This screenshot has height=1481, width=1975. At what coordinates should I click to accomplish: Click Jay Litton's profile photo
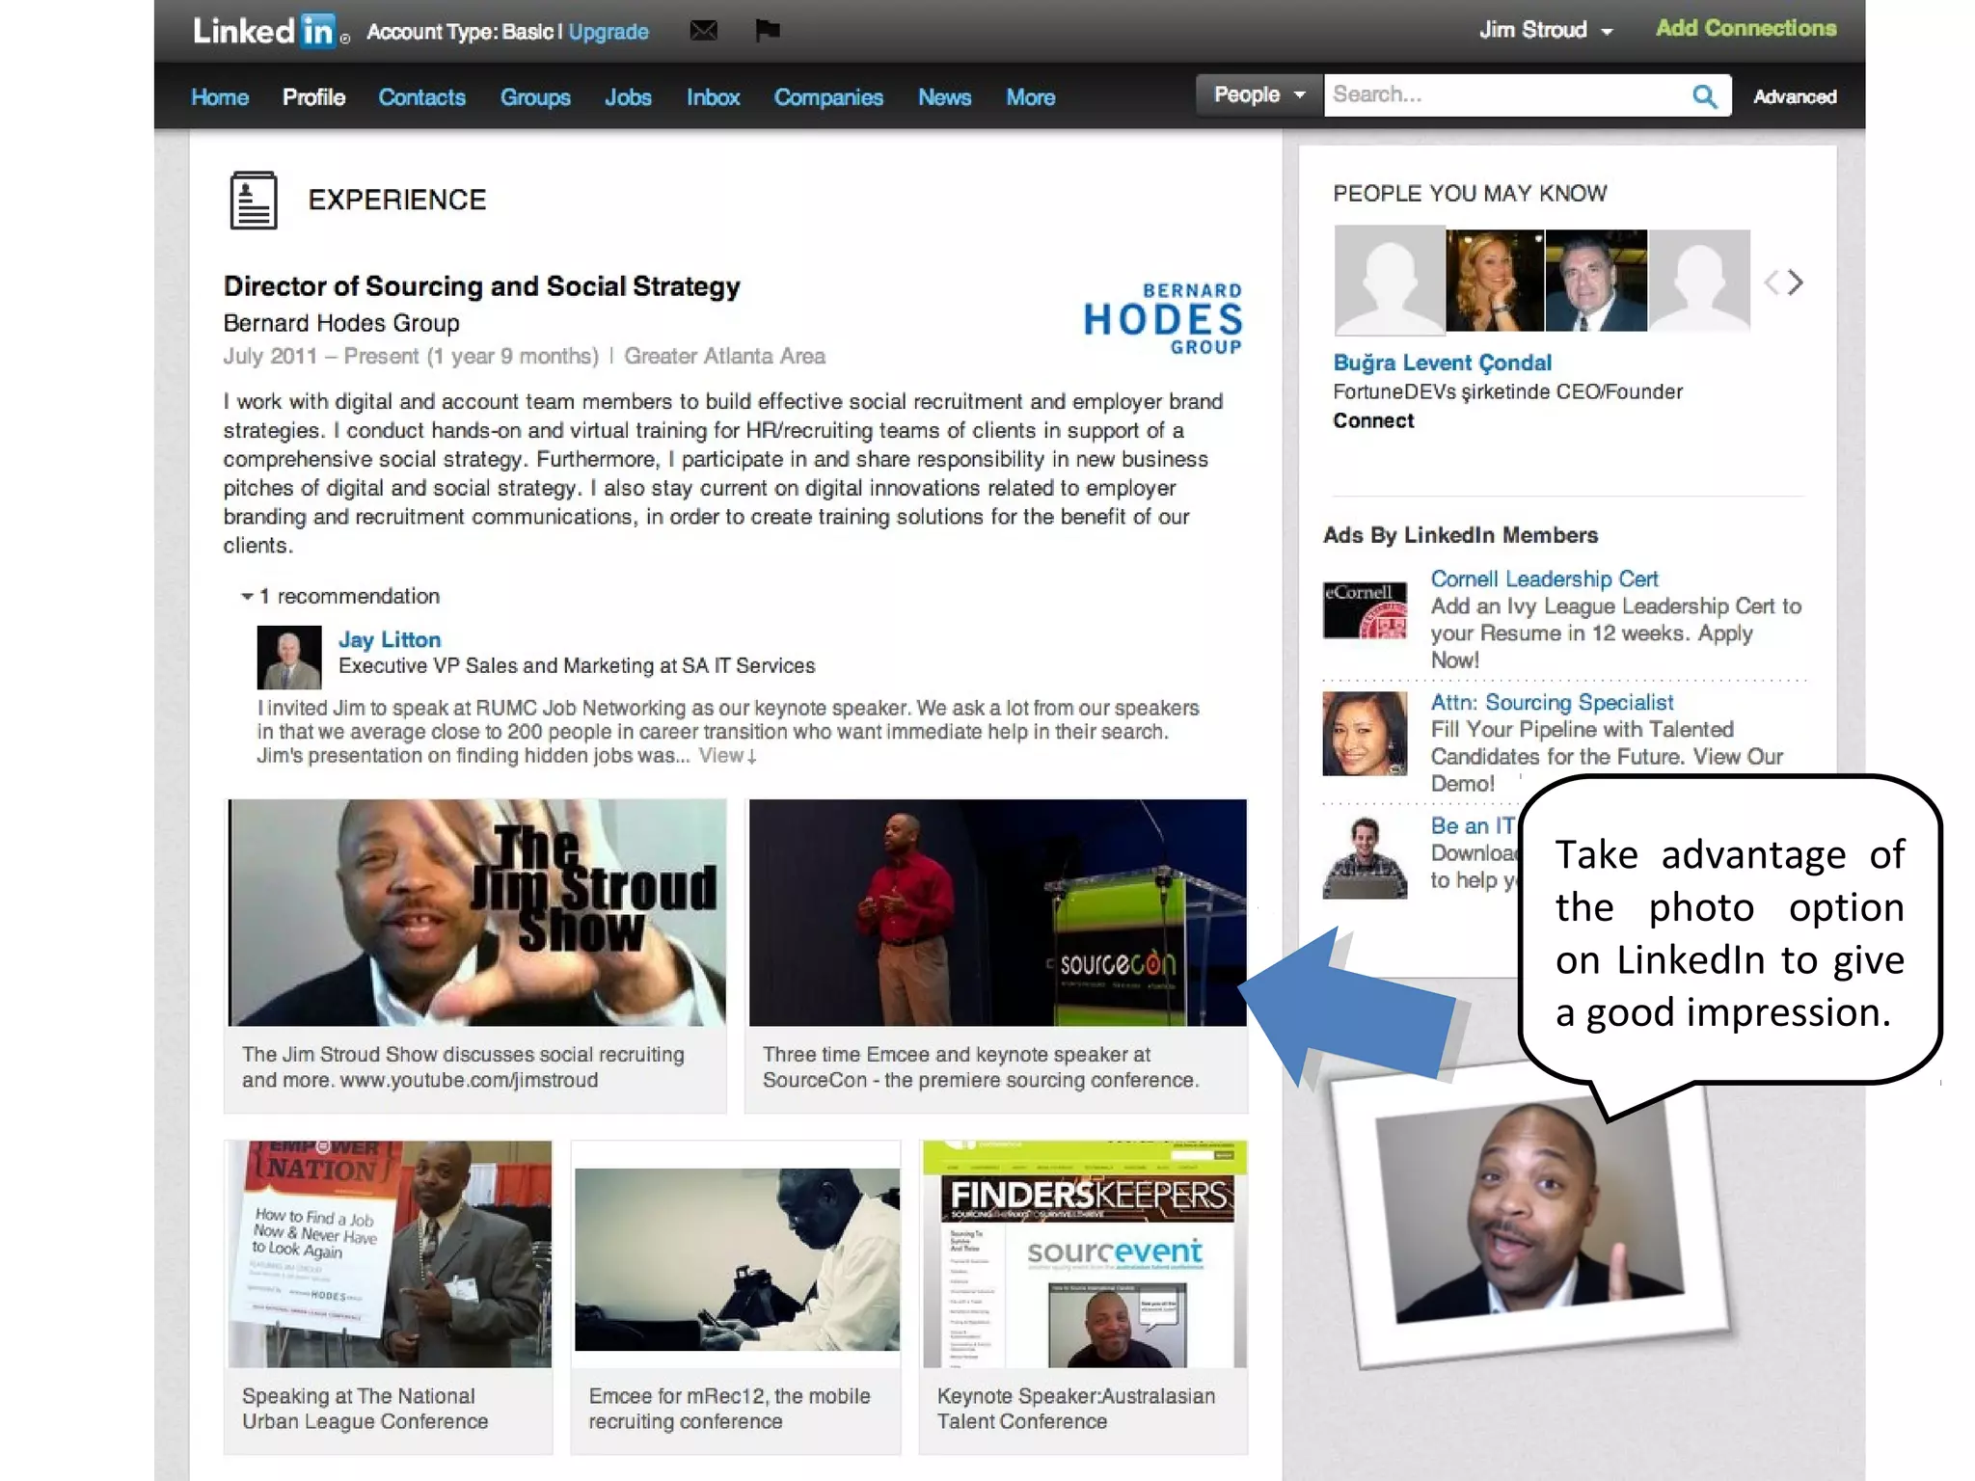click(289, 657)
